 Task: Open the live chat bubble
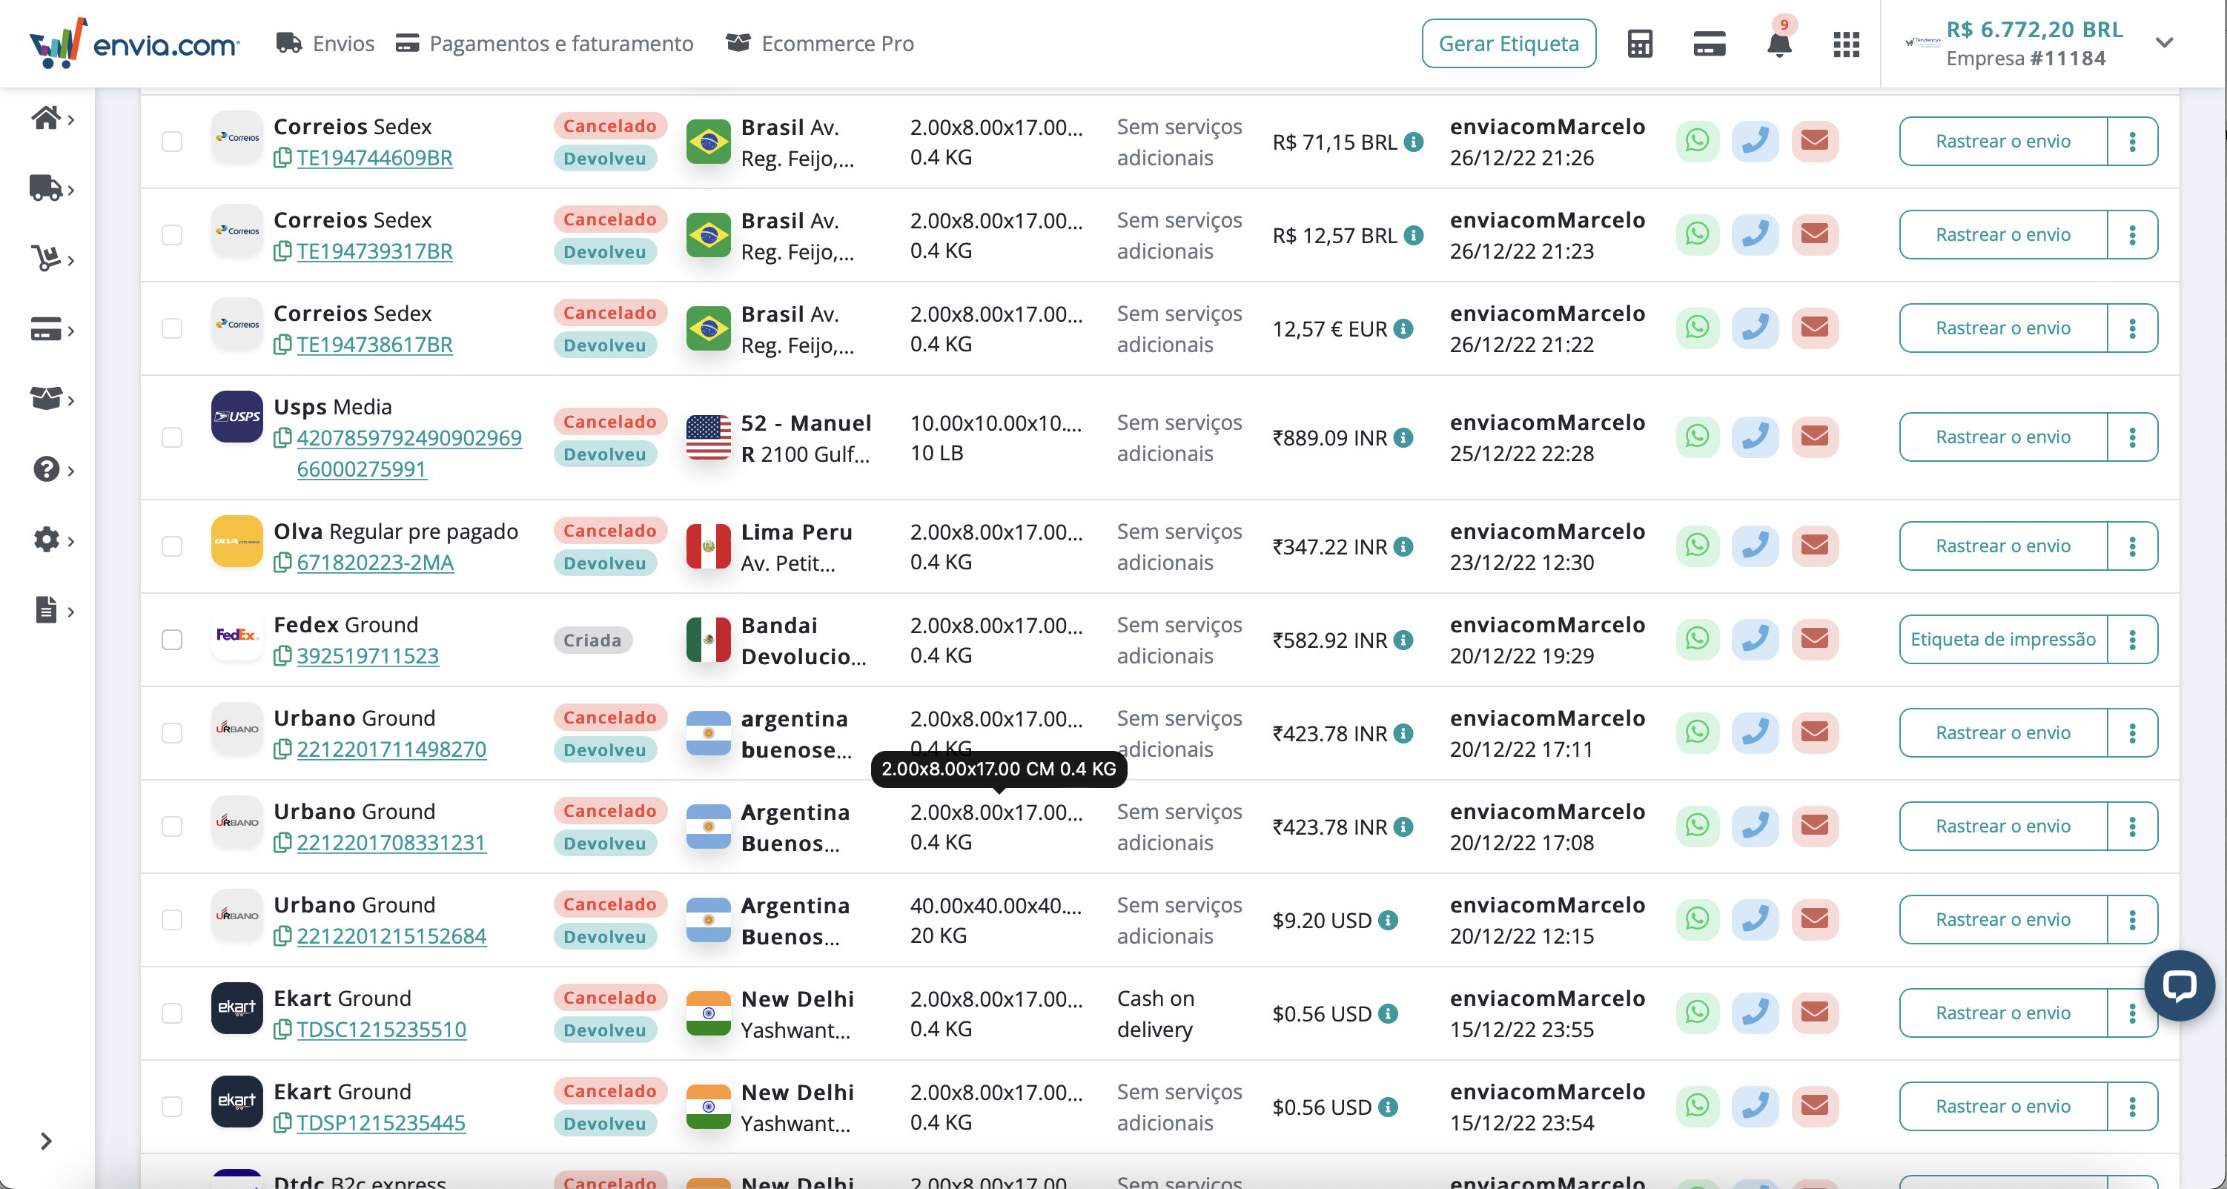2180,985
